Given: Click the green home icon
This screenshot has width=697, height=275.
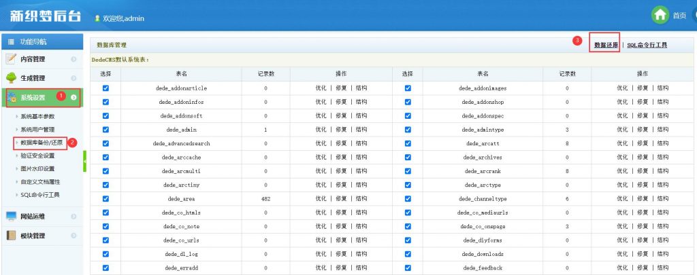Looking at the screenshot, I should click(660, 15).
